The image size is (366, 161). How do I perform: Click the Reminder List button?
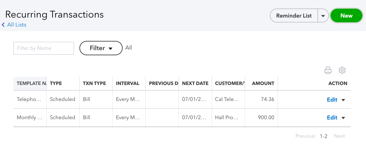pyautogui.click(x=294, y=16)
